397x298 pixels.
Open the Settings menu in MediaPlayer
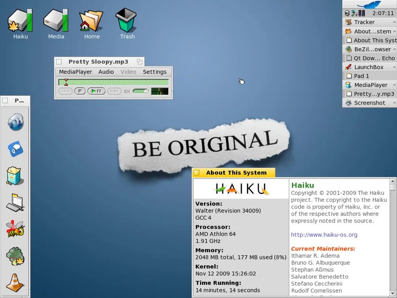(x=155, y=72)
